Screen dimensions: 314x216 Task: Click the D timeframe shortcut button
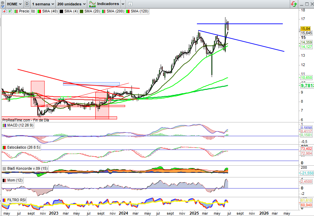pos(27,4)
